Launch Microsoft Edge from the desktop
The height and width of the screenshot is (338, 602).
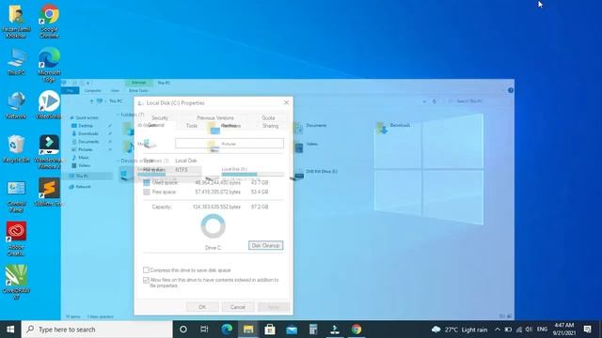(x=49, y=65)
